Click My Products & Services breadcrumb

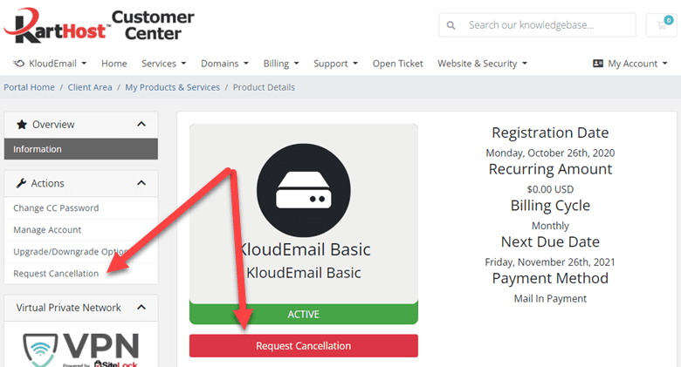172,87
